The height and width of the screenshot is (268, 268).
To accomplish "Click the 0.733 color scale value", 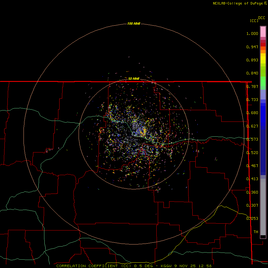I will pos(252,100).
